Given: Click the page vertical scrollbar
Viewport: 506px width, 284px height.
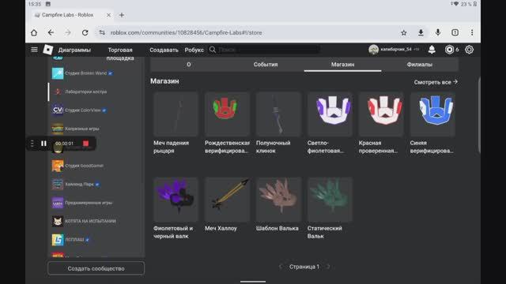Looking at the screenshot, I should pos(479,115).
